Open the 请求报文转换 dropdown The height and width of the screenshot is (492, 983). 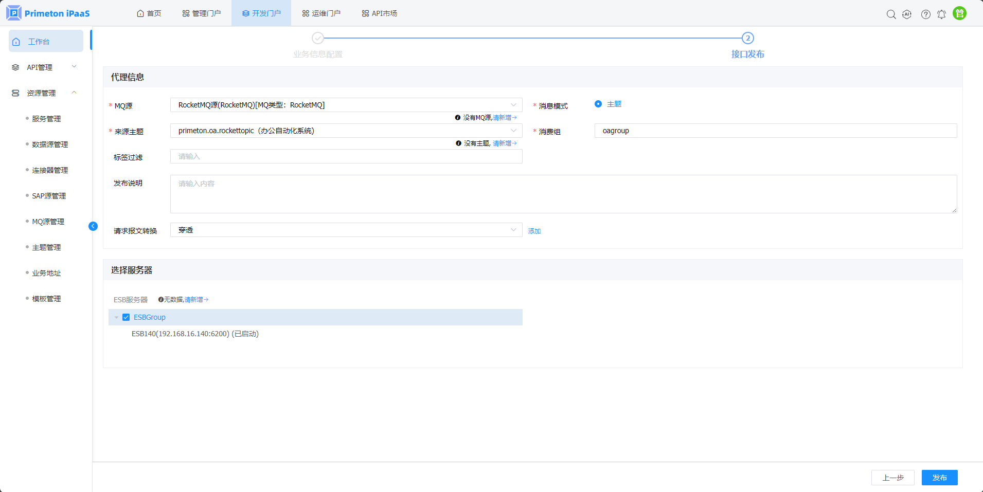[346, 230]
